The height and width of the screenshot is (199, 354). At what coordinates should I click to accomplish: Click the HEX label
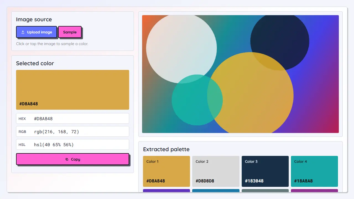(x=22, y=119)
